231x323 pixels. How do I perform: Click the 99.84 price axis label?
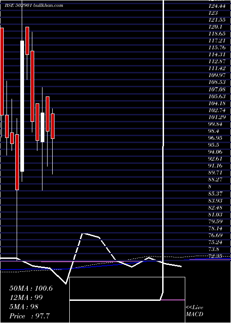tap(215, 124)
